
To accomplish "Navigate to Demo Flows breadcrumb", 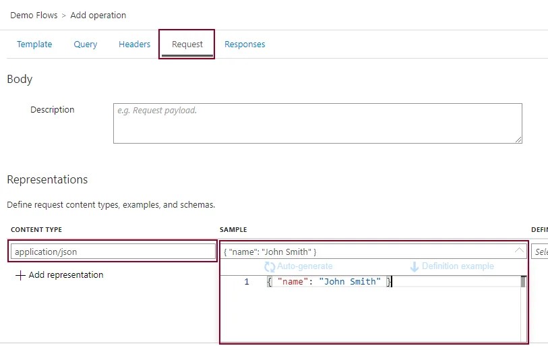I will pos(34,16).
